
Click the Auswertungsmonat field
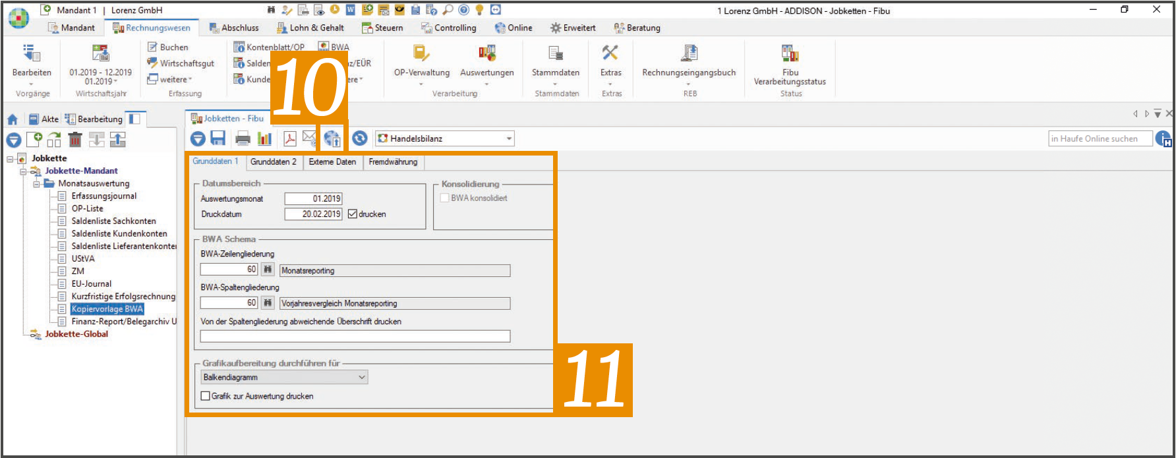[x=313, y=198]
